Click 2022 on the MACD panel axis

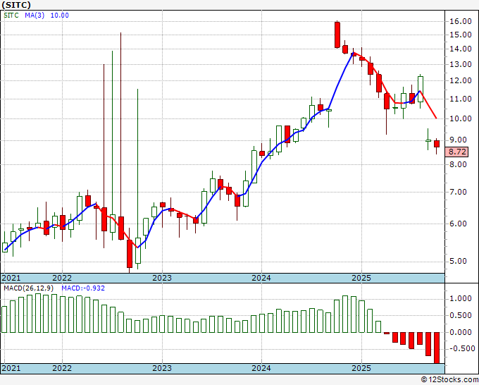point(62,368)
